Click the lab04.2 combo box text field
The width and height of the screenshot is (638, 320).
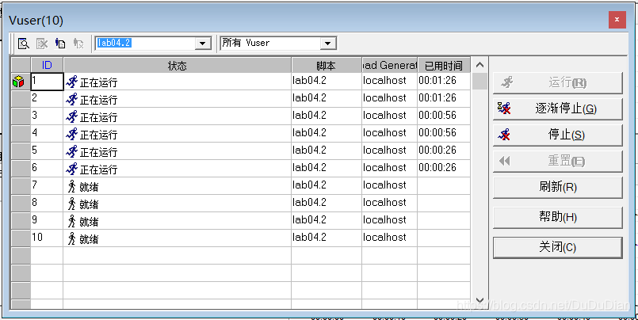[146, 44]
